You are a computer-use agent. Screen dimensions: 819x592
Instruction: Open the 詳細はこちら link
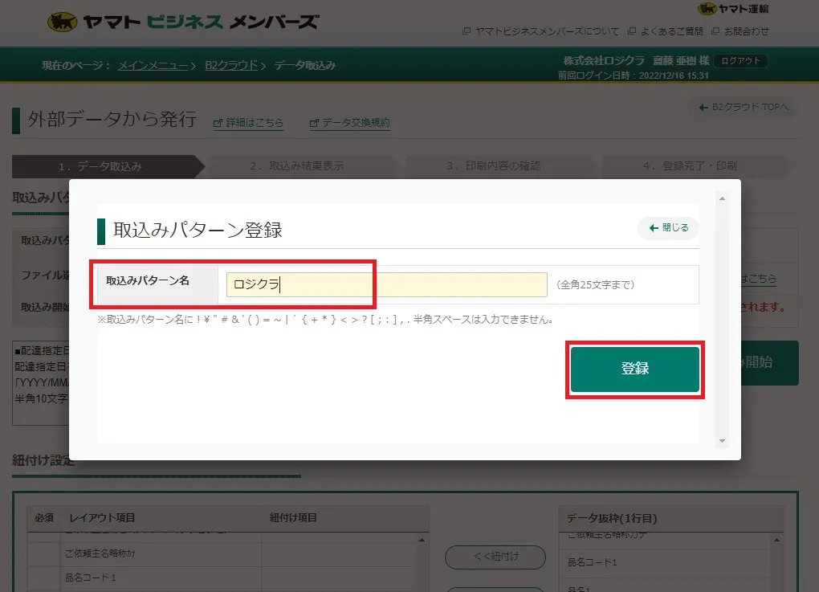tap(249, 123)
